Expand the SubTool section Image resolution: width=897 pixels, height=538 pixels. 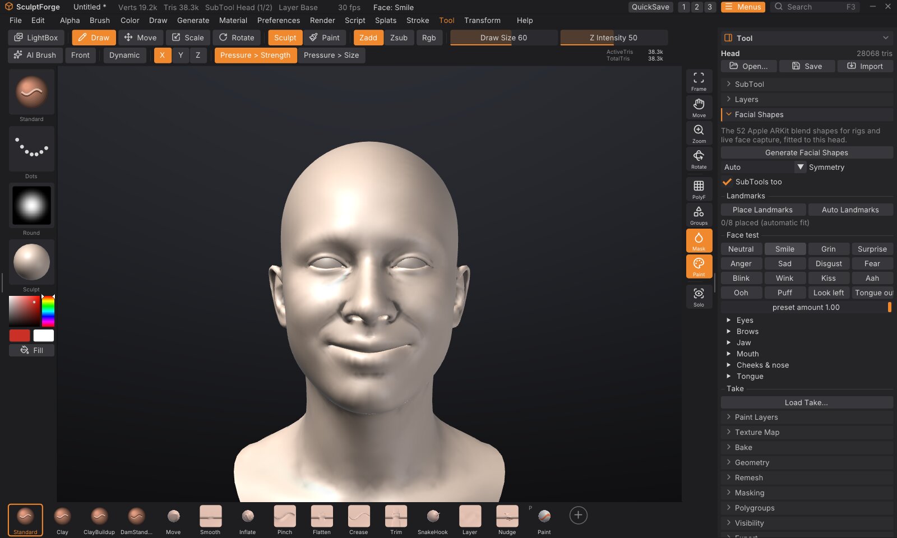coord(807,84)
